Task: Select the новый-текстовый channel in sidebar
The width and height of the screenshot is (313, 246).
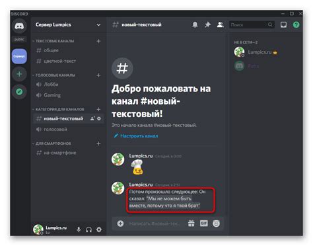Action: click(x=68, y=118)
